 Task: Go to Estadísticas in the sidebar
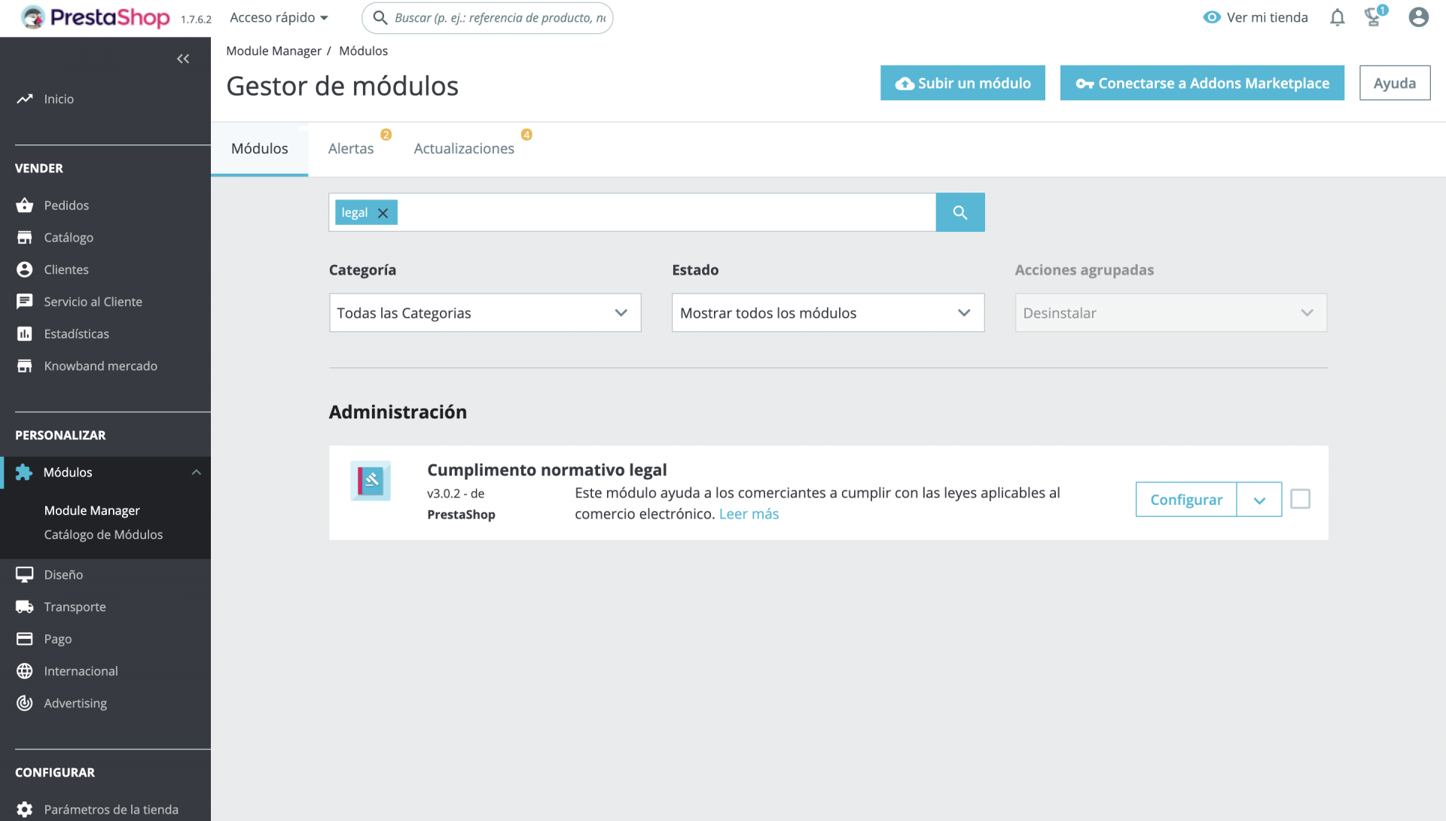point(76,333)
